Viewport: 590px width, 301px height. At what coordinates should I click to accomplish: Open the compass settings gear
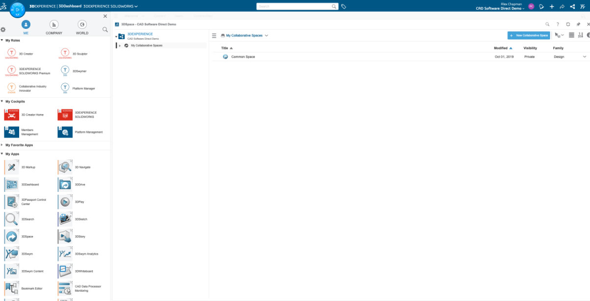coord(3,30)
